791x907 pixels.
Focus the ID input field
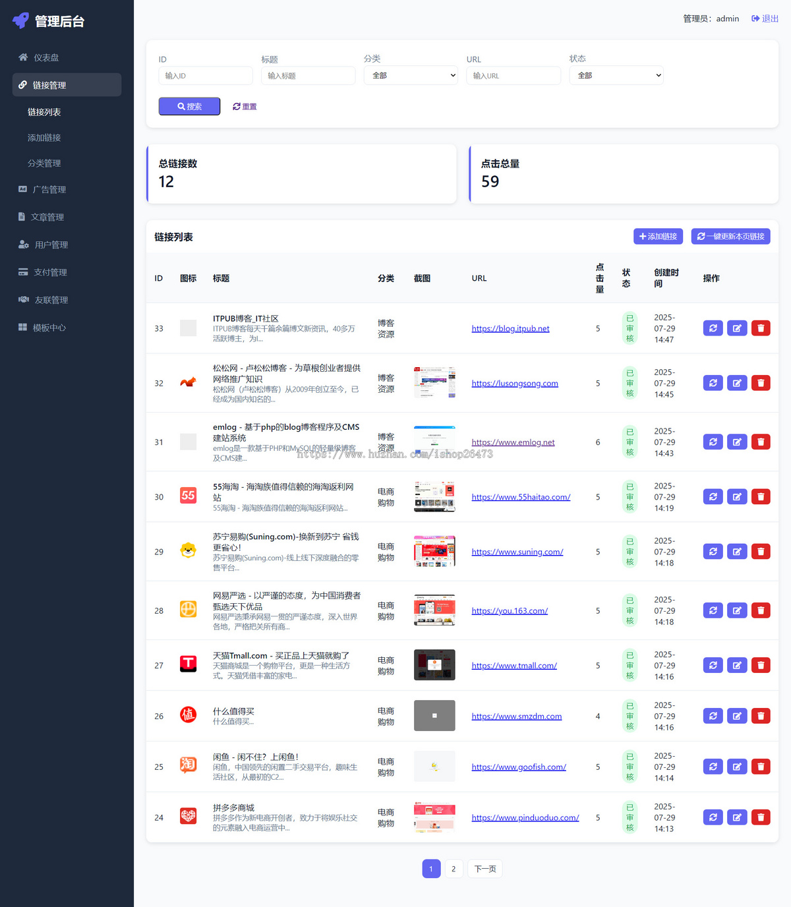pos(206,76)
